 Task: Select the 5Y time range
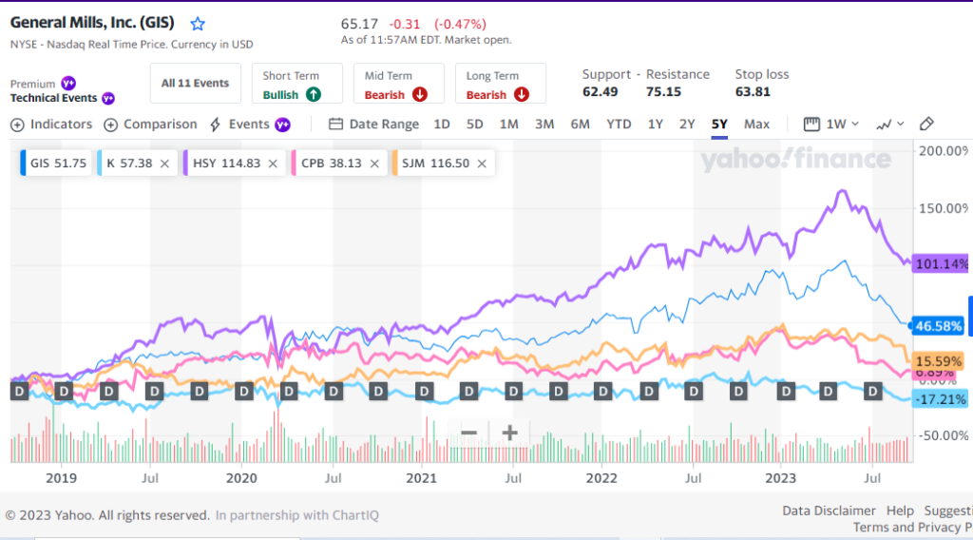click(x=719, y=125)
